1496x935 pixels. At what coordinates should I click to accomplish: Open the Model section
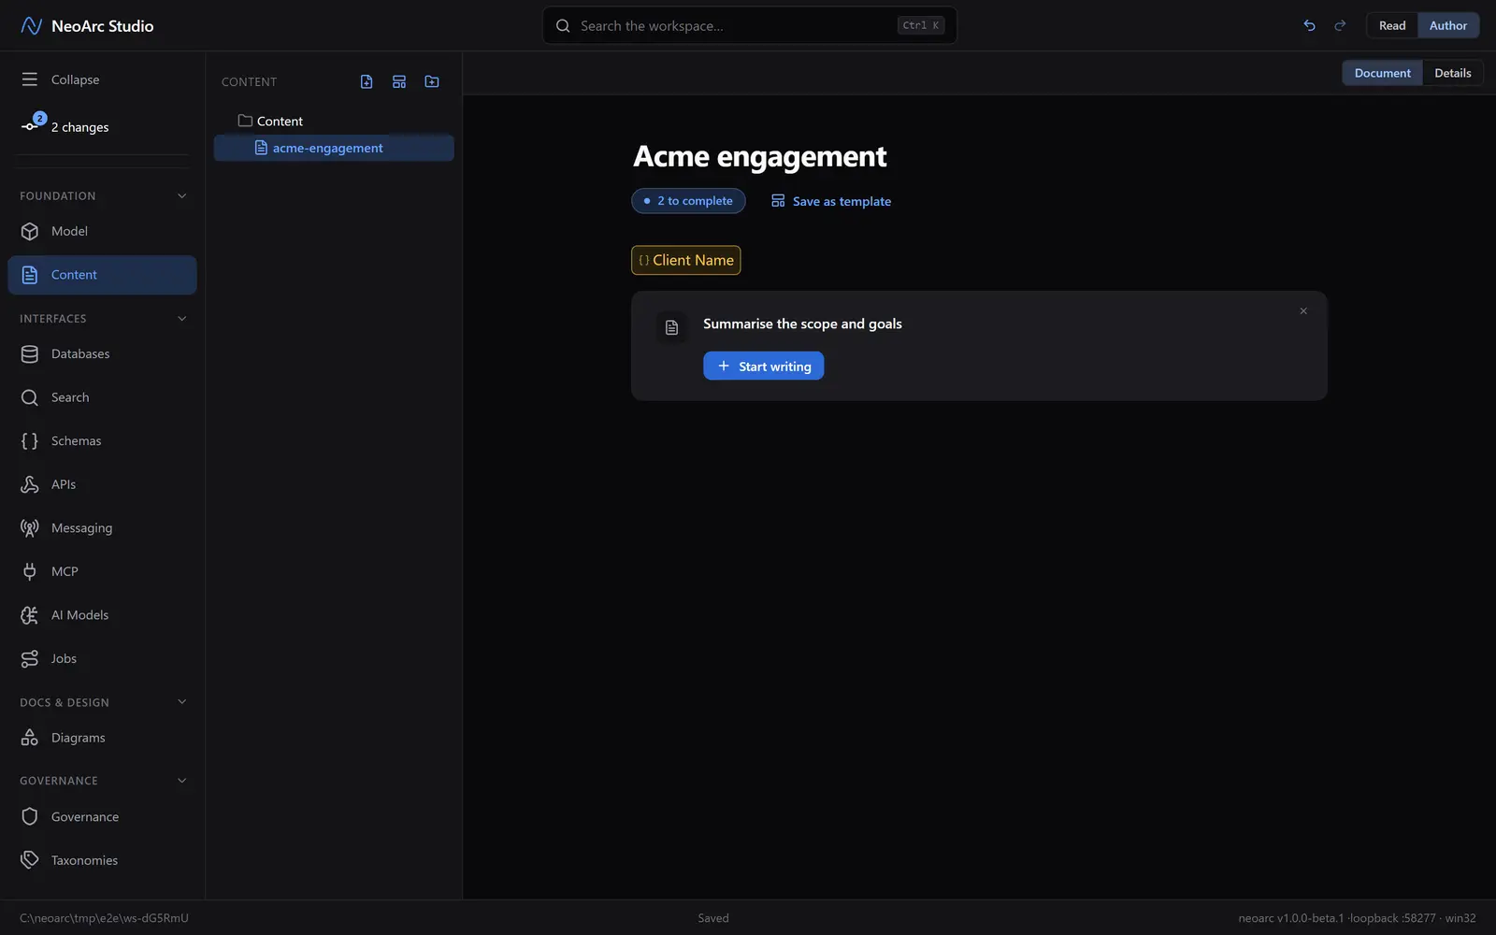(102, 231)
